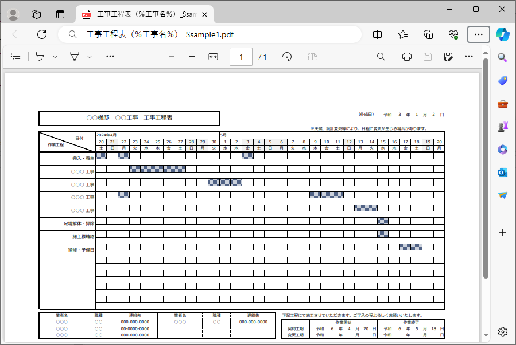Save the PDF with edits using Save As

pos(448,57)
